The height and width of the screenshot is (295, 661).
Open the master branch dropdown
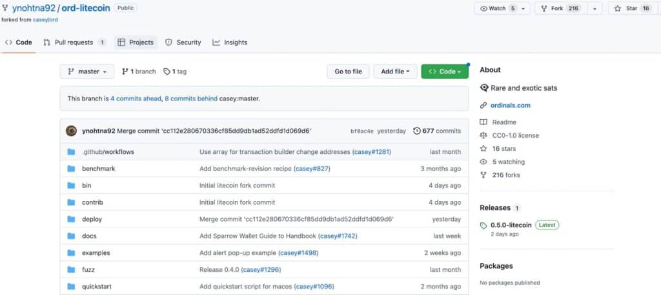click(x=87, y=71)
